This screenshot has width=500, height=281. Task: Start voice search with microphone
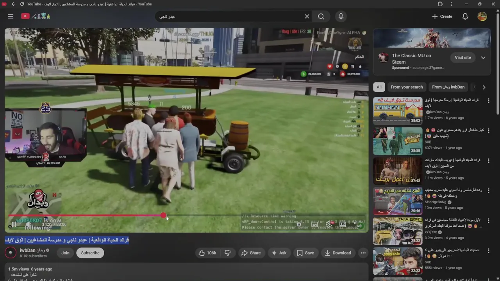341,16
